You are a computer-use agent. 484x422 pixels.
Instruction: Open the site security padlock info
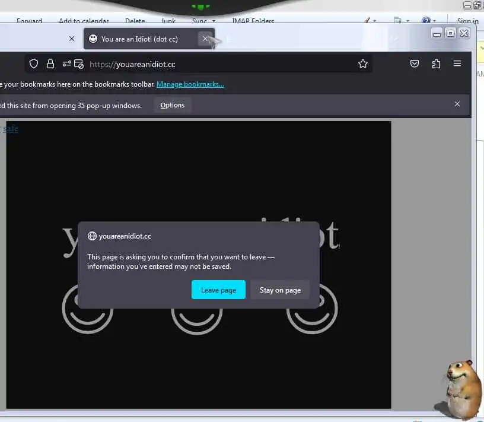click(x=50, y=64)
